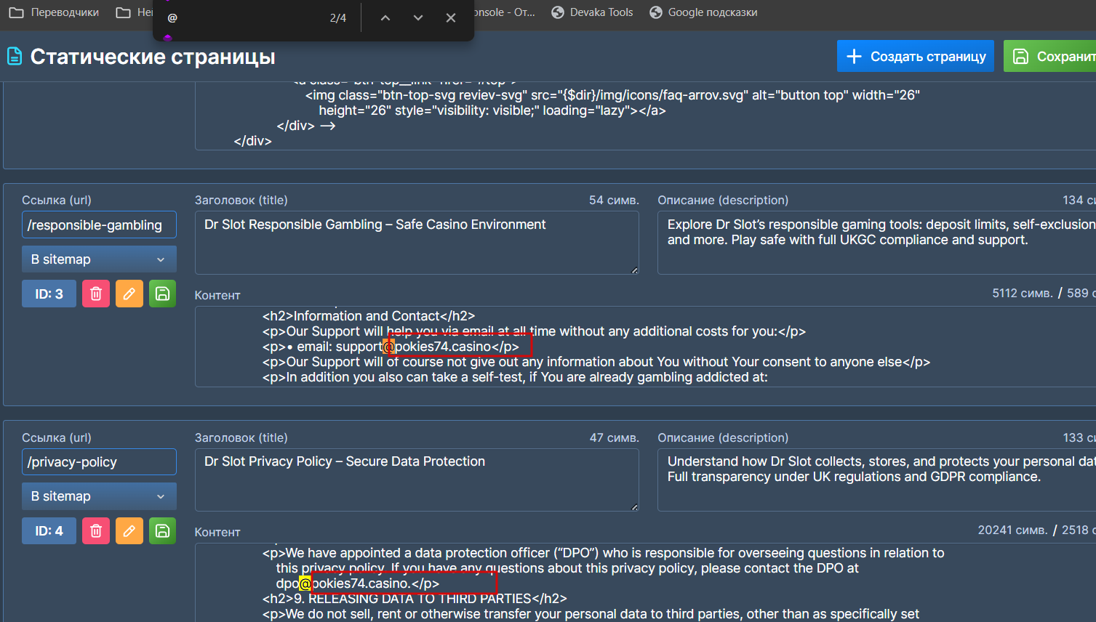Click the document icon beside Статические страницы
Image resolution: width=1096 pixels, height=622 pixels.
click(x=15, y=56)
